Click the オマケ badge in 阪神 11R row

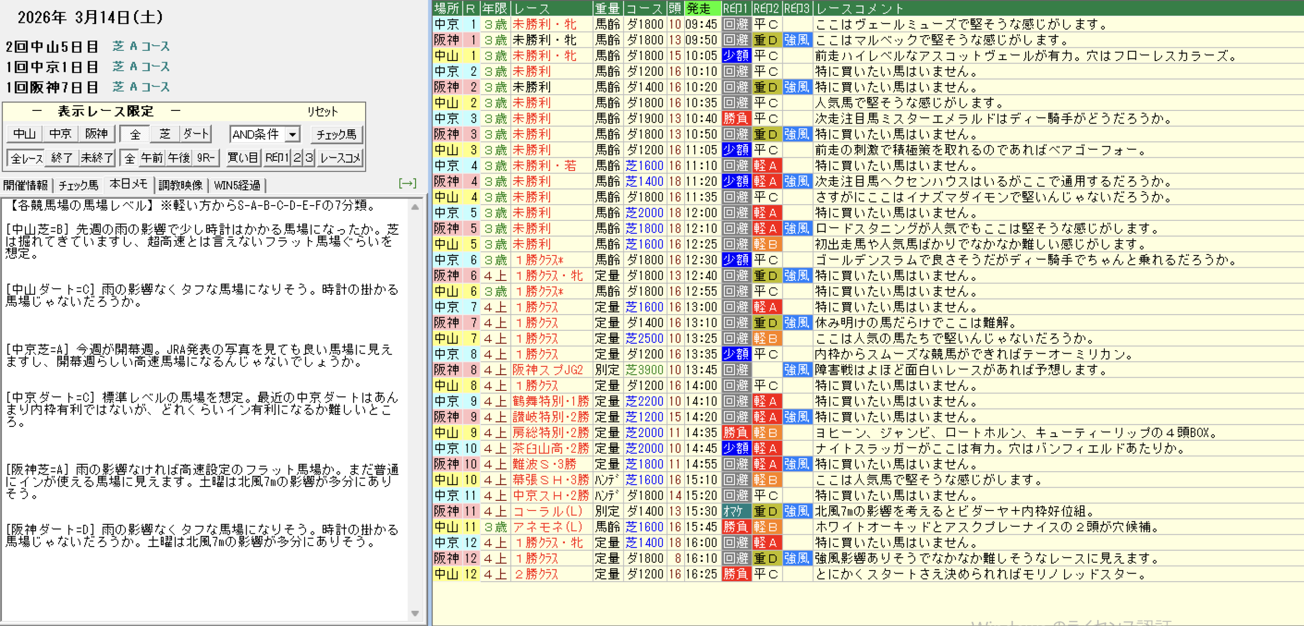[x=736, y=511]
